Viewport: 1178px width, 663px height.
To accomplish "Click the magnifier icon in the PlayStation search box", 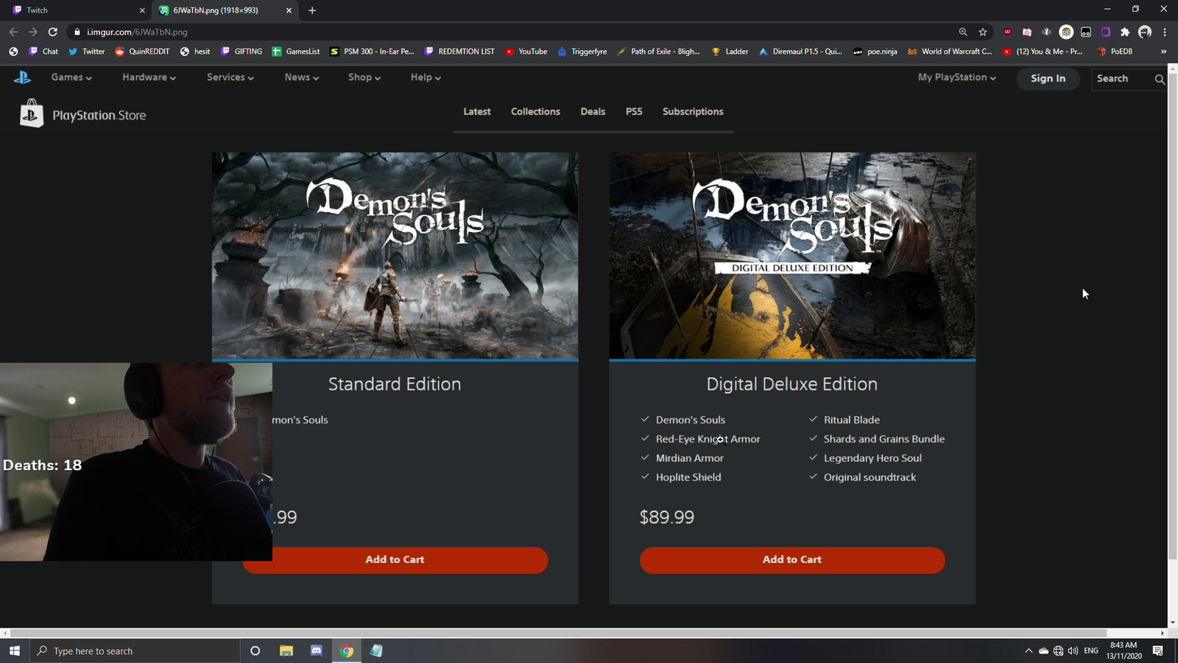I will coord(1160,79).
